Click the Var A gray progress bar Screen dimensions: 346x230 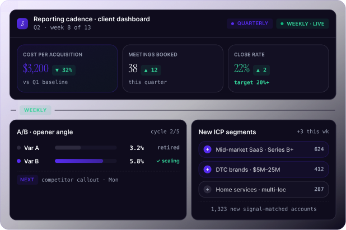coord(86,148)
